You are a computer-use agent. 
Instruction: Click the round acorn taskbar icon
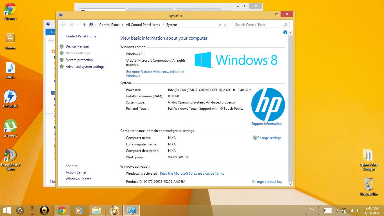click(x=20, y=210)
